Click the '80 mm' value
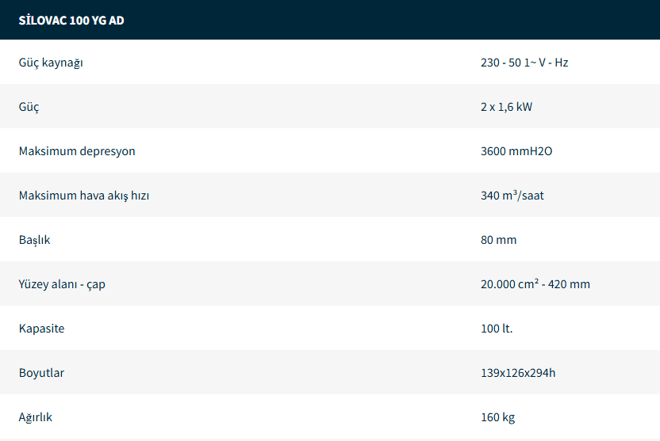 498,240
